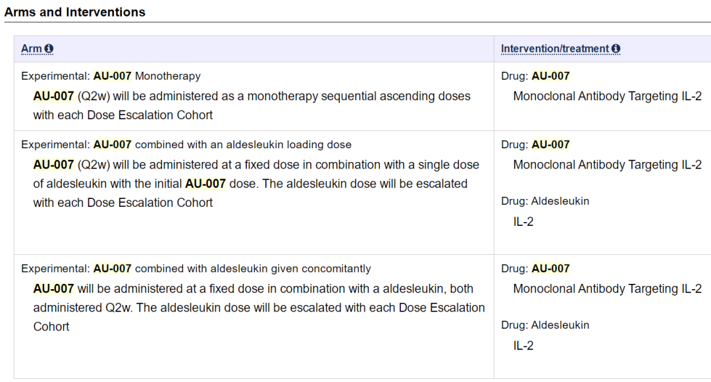This screenshot has height=382, width=711.
Task: Open the Intervention/treatment header link
Action: (x=555, y=49)
